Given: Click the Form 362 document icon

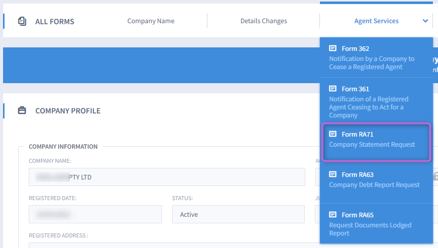Looking at the screenshot, I should (x=333, y=48).
